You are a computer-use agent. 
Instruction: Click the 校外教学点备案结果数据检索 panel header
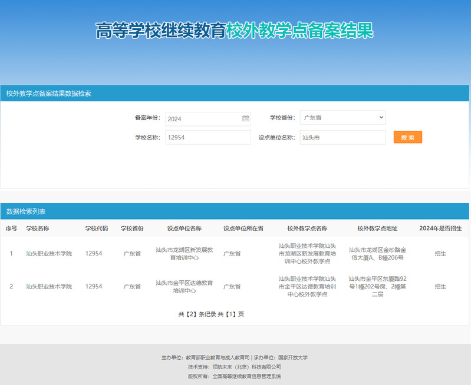coord(48,93)
